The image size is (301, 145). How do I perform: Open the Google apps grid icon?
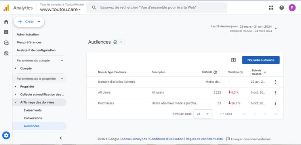coord(271,7)
